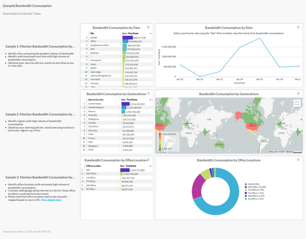Select the NJ Office 1.11% legend item
The image size is (306, 239).
coord(254,199)
